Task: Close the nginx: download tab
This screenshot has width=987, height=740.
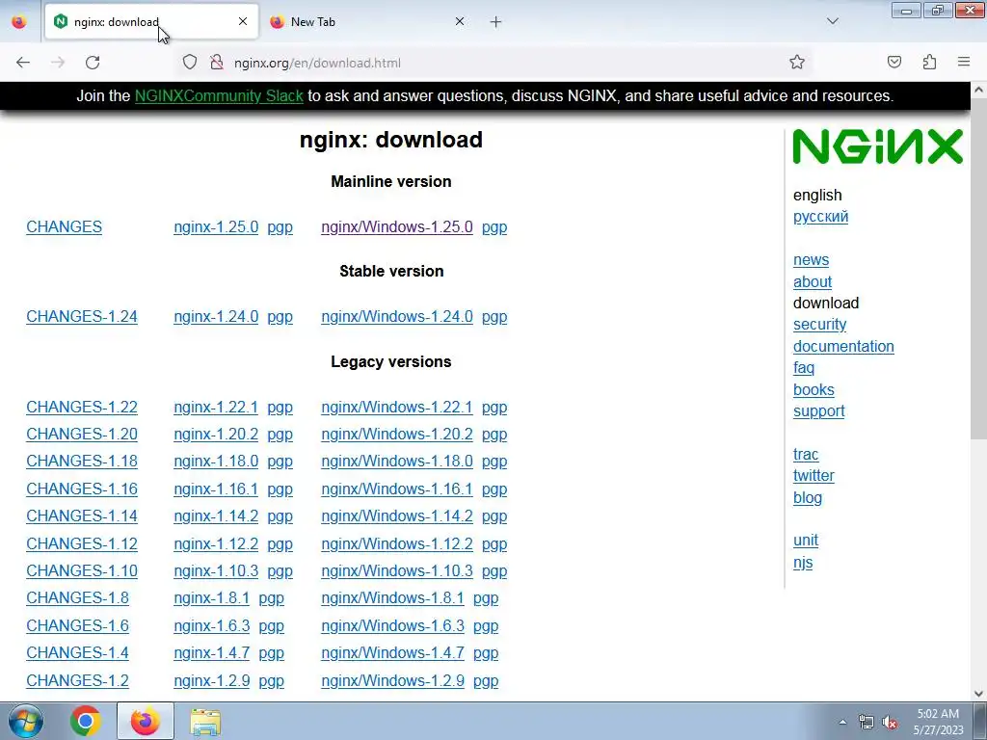Action: coord(243,21)
